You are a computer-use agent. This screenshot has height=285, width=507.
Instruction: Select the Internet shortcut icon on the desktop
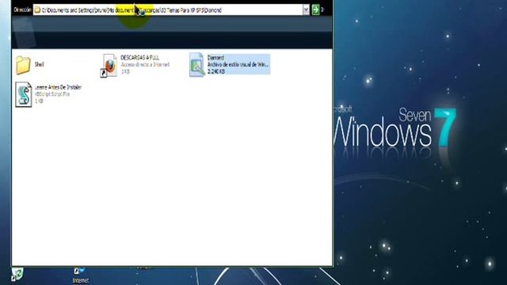(x=79, y=271)
